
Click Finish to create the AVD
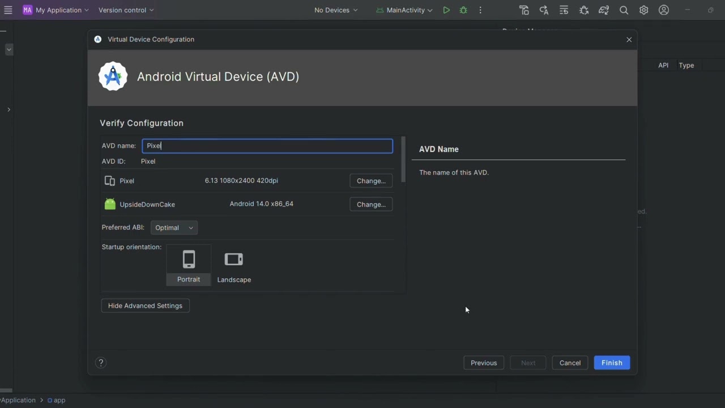click(612, 363)
